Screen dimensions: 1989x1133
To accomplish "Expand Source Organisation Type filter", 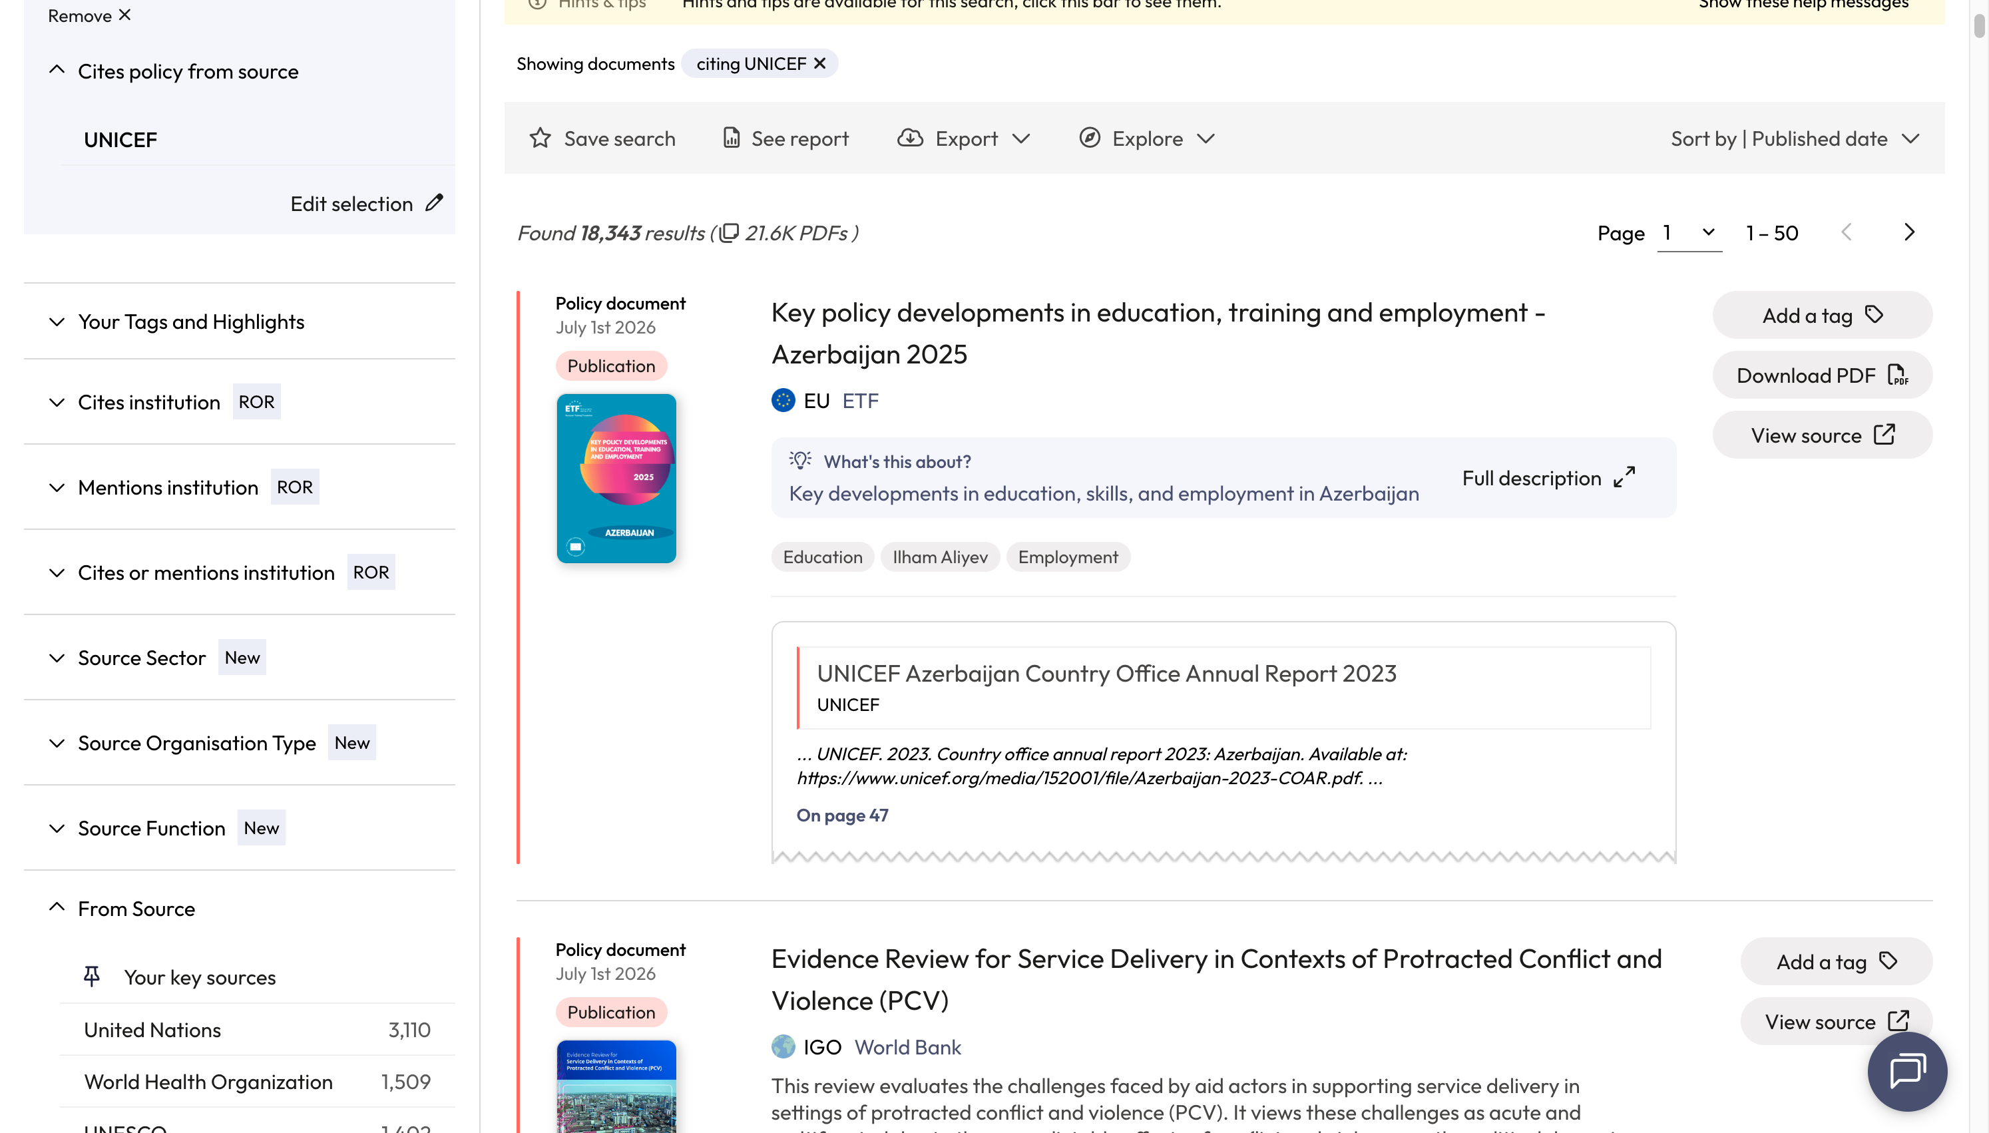I will (x=57, y=743).
